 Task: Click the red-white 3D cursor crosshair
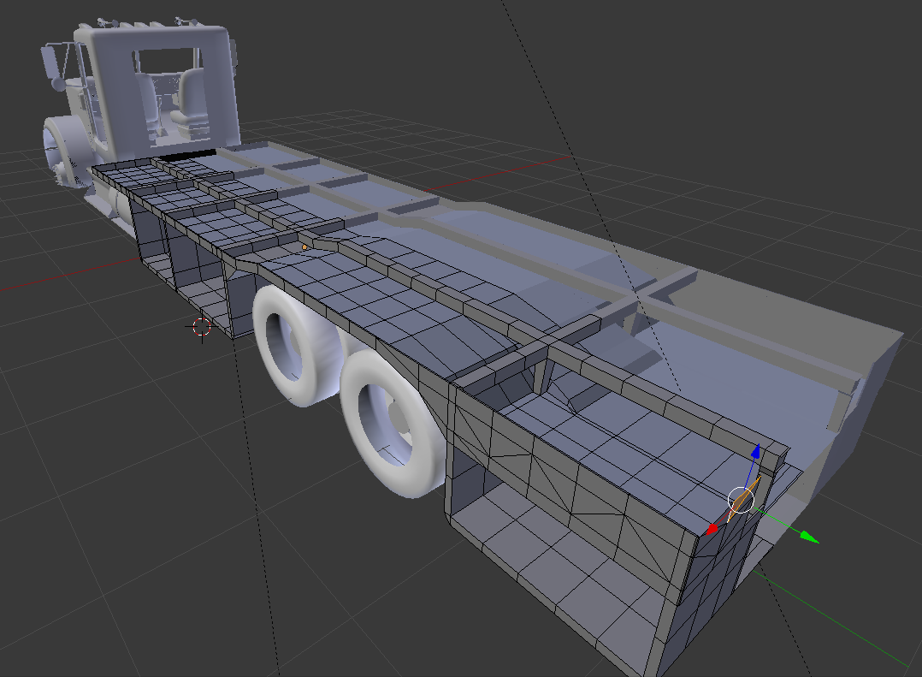click(x=202, y=327)
